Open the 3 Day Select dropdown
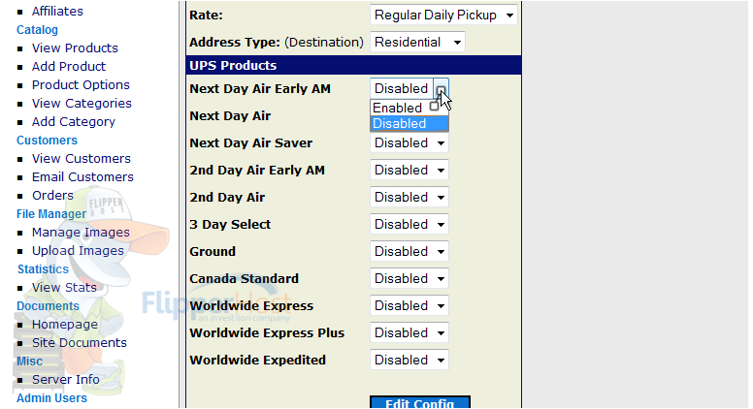The width and height of the screenshot is (753, 409). (409, 225)
